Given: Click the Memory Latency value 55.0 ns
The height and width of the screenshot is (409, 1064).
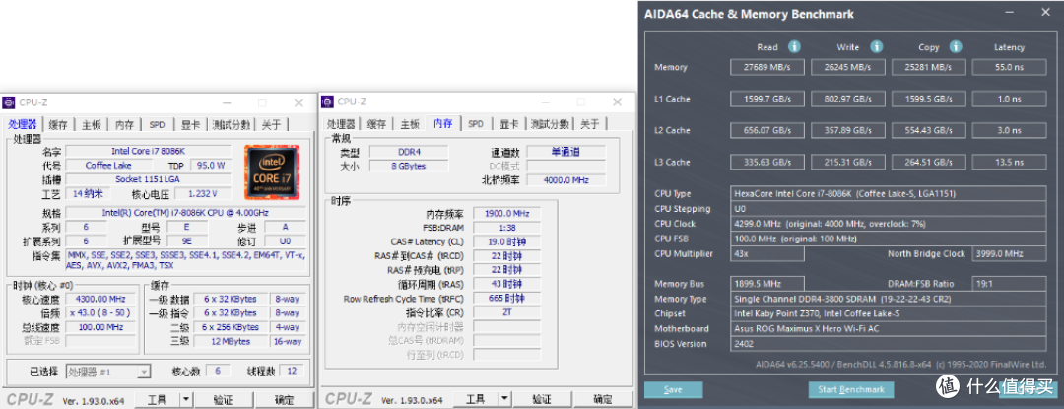Looking at the screenshot, I should click(1009, 67).
